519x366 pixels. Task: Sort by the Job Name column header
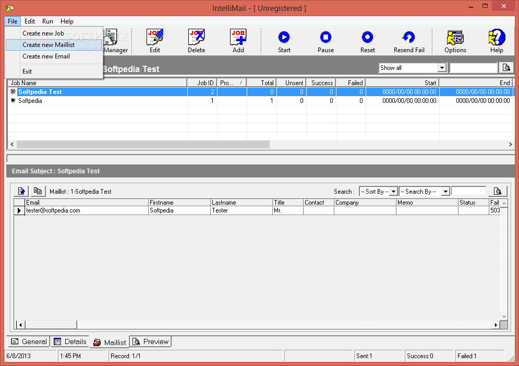pyautogui.click(x=98, y=83)
